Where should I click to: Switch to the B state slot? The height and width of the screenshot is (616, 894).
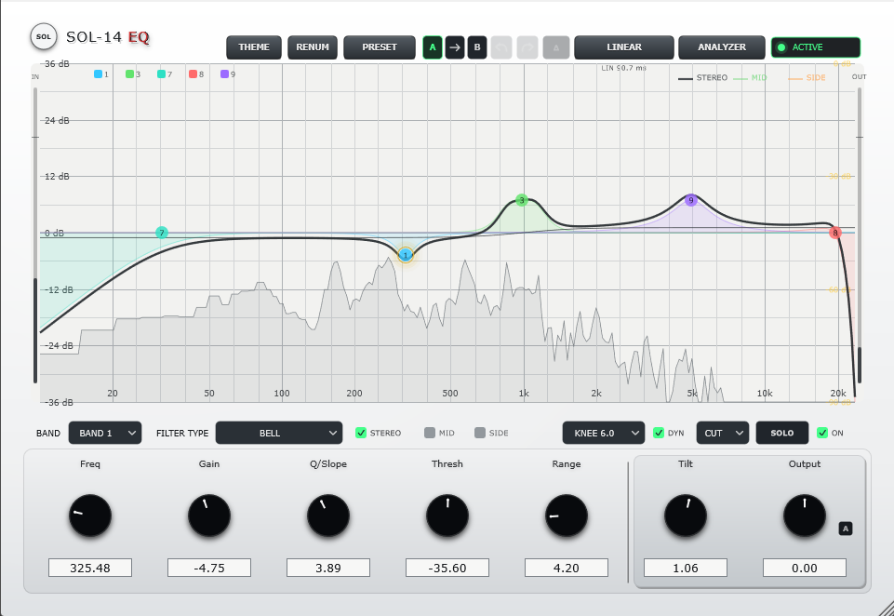tap(477, 47)
